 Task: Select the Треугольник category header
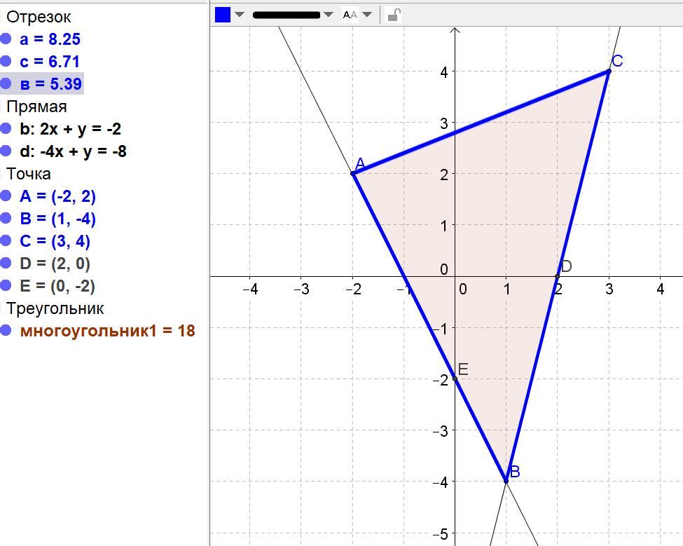coord(55,308)
